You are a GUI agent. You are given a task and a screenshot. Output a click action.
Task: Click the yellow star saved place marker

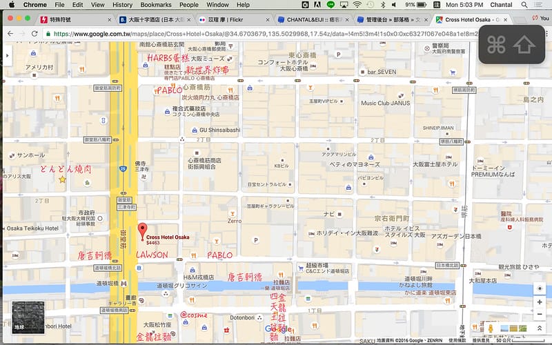62,179
